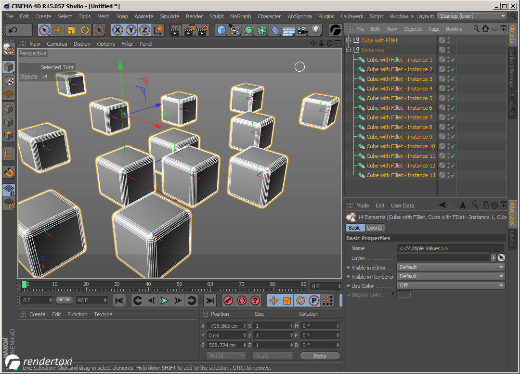Screen dimensions: 520x374
Task: Open the Attributes User Data menu
Action: pyautogui.click(x=402, y=206)
